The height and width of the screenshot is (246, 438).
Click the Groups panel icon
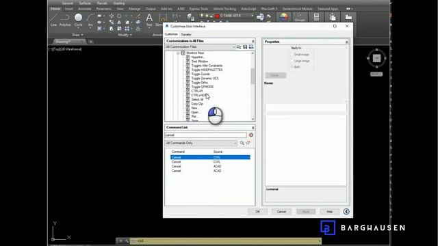300,17
